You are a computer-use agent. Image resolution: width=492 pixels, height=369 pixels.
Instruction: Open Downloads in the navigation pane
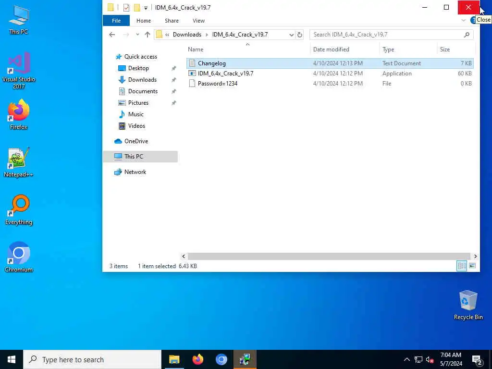coord(142,80)
